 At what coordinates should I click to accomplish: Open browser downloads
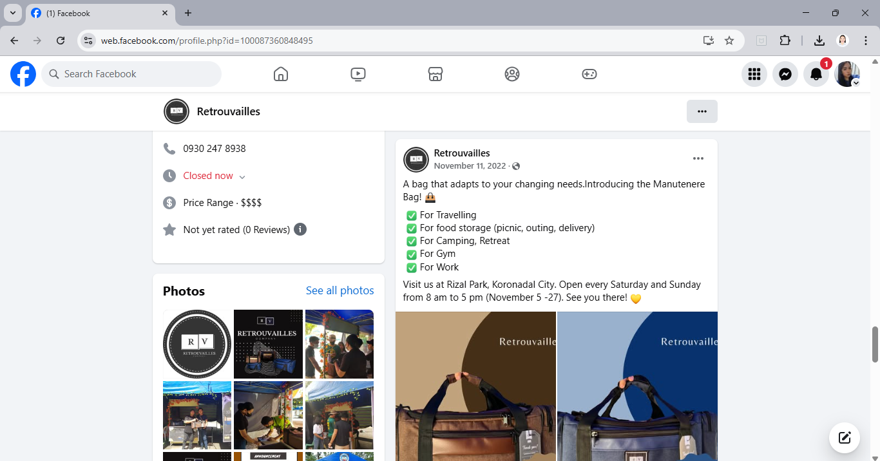tap(819, 41)
